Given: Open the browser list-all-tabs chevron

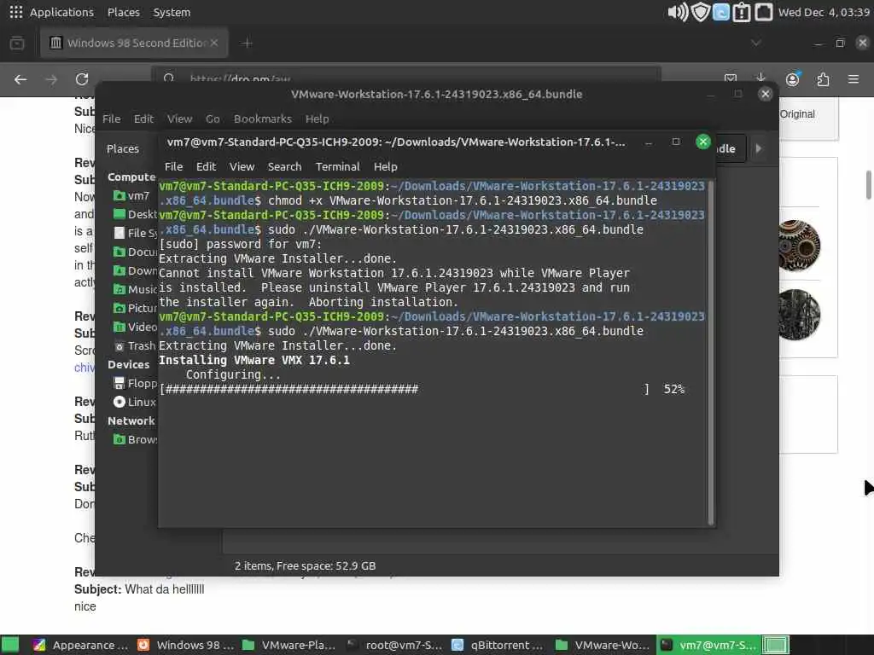Looking at the screenshot, I should [756, 43].
